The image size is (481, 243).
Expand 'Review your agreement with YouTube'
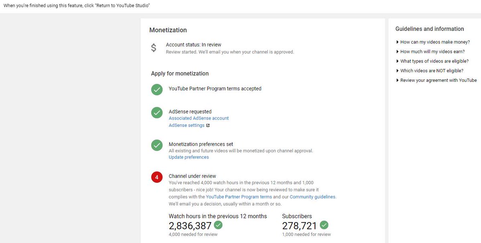click(436, 81)
